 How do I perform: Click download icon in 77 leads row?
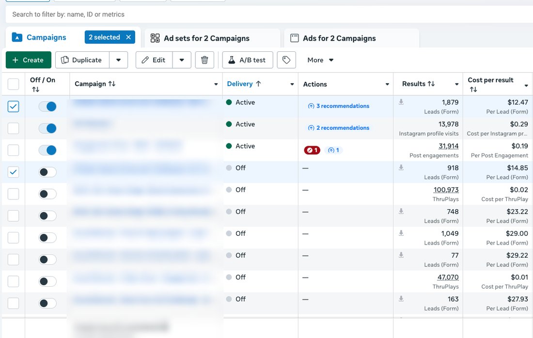click(x=401, y=255)
